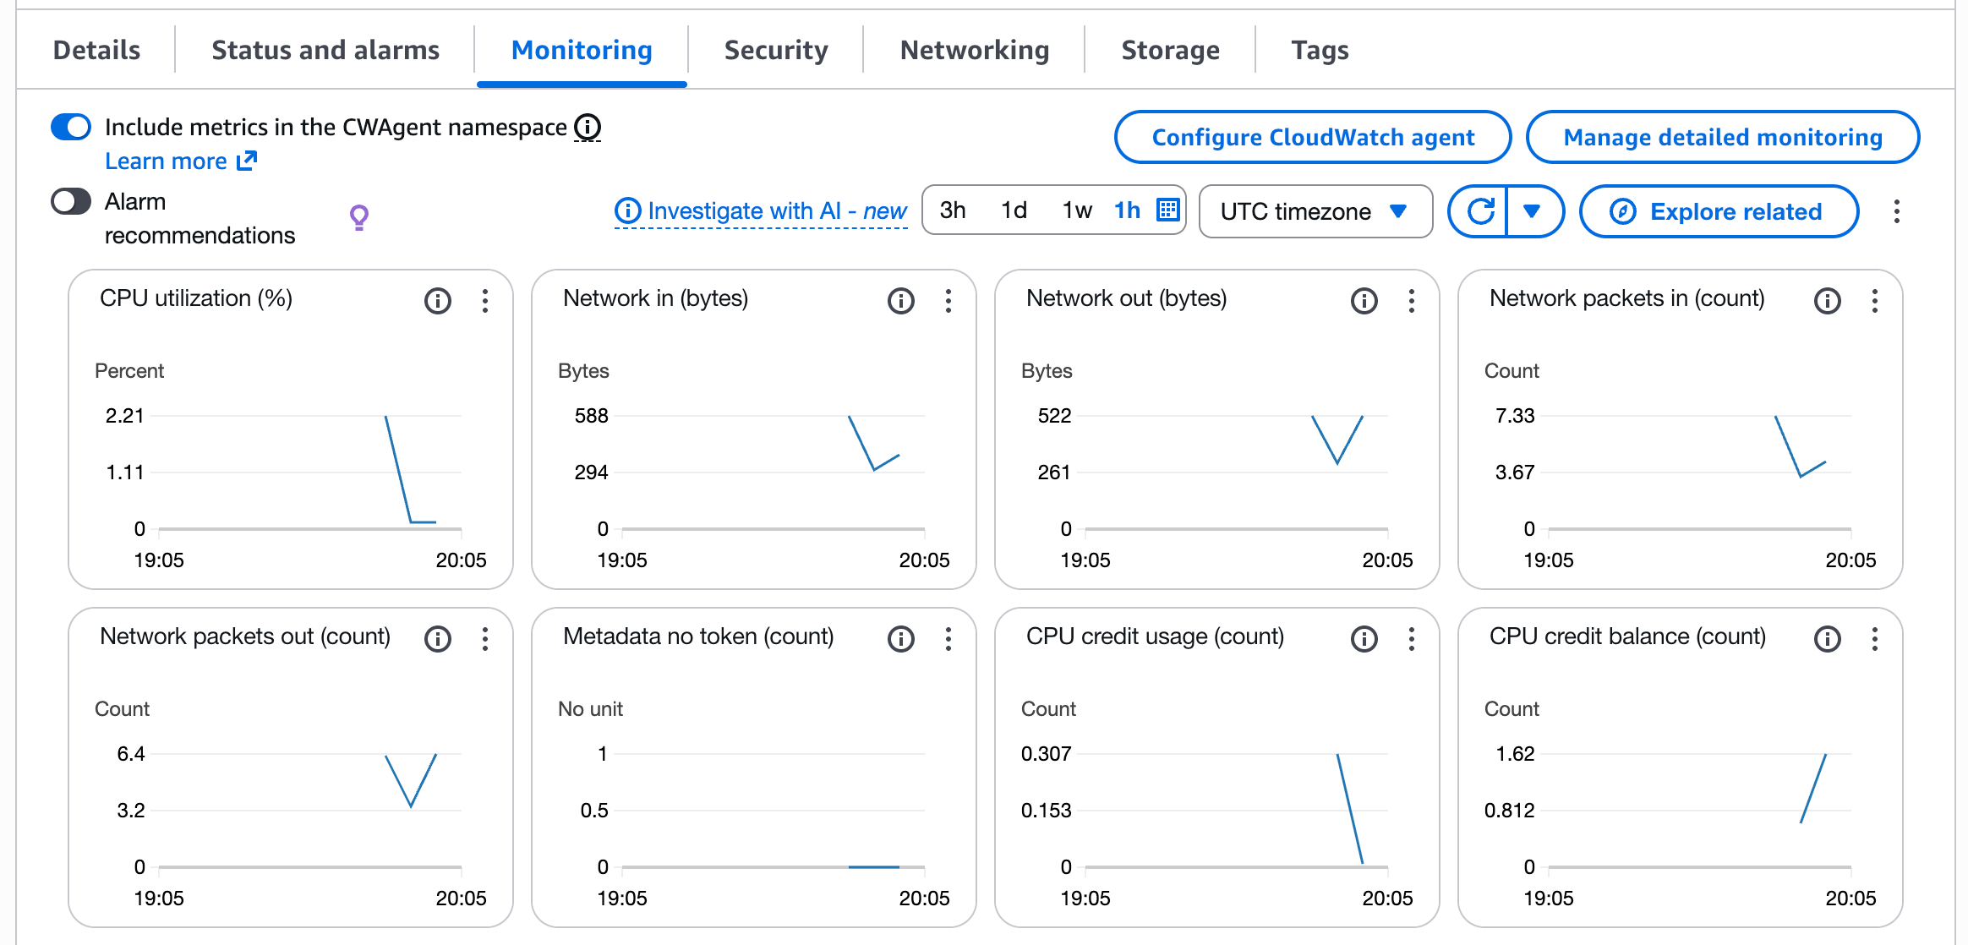Open options menu on Metadata no token chart

pyautogui.click(x=948, y=640)
